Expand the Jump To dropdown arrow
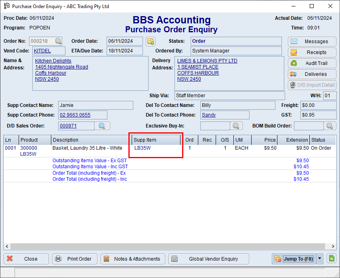The width and height of the screenshot is (340, 278). click(x=320, y=259)
